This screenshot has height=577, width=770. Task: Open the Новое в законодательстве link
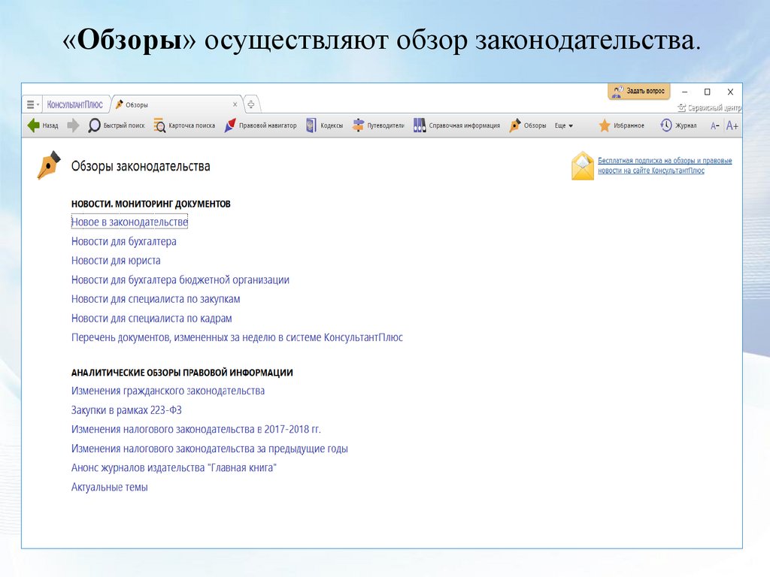(x=129, y=222)
